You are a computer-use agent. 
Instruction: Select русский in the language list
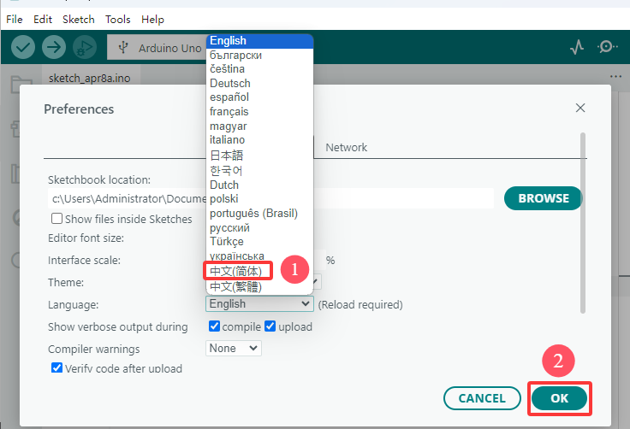(259, 227)
